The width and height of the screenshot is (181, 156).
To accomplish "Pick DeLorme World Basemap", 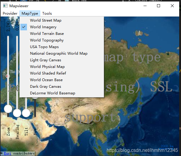I will [62, 93].
